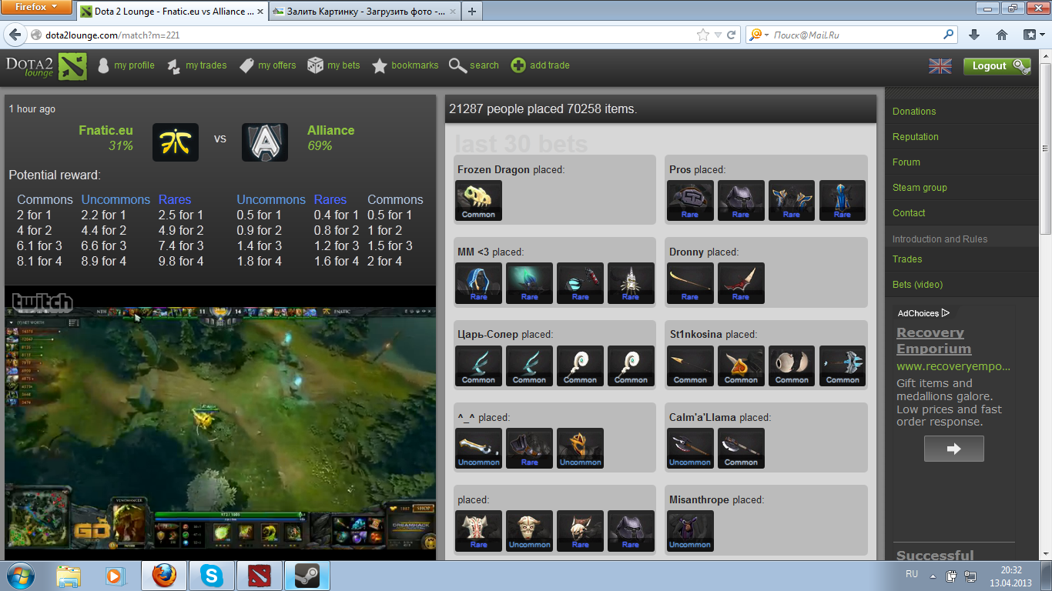Click the Dota 2 Lounge logo
Image resolution: width=1052 pixels, height=591 pixels.
tap(47, 66)
